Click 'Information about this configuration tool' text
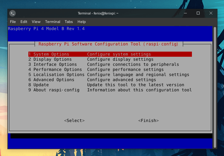This screenshot has height=156, width=224. pyautogui.click(x=139, y=90)
